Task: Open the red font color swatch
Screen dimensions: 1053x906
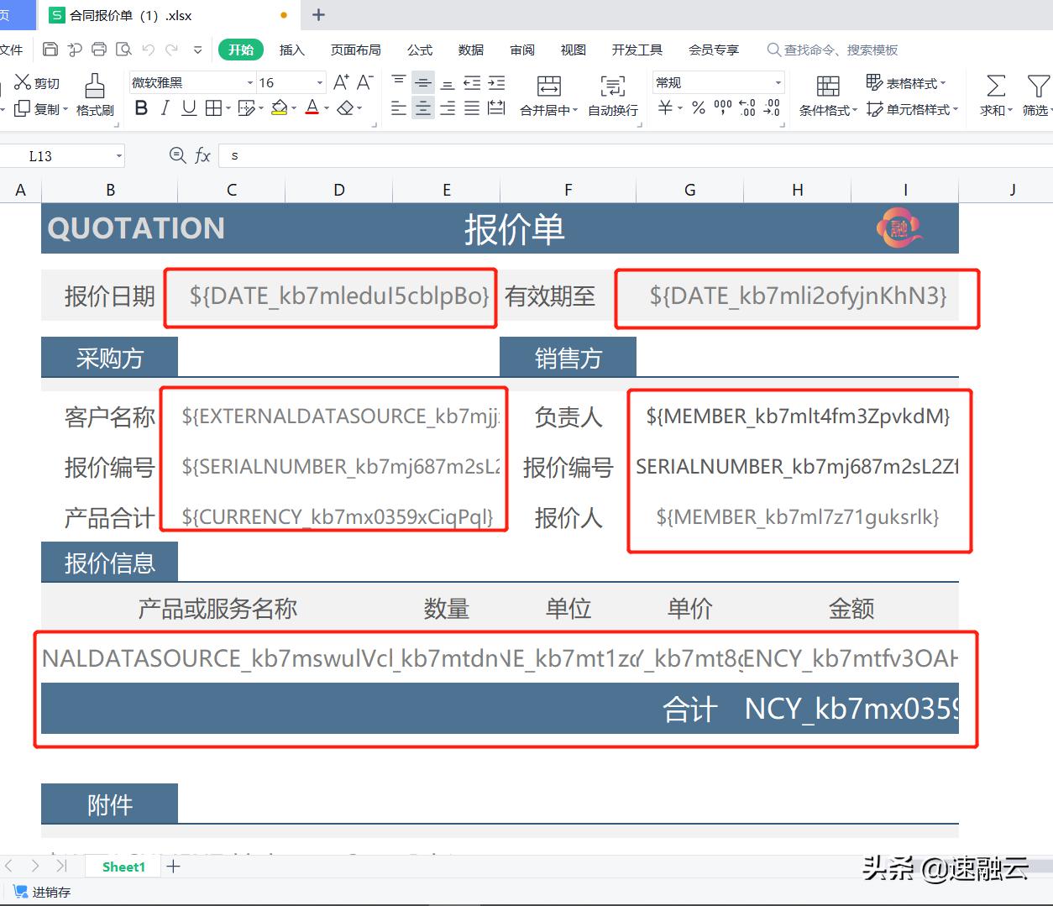Action: click(311, 107)
